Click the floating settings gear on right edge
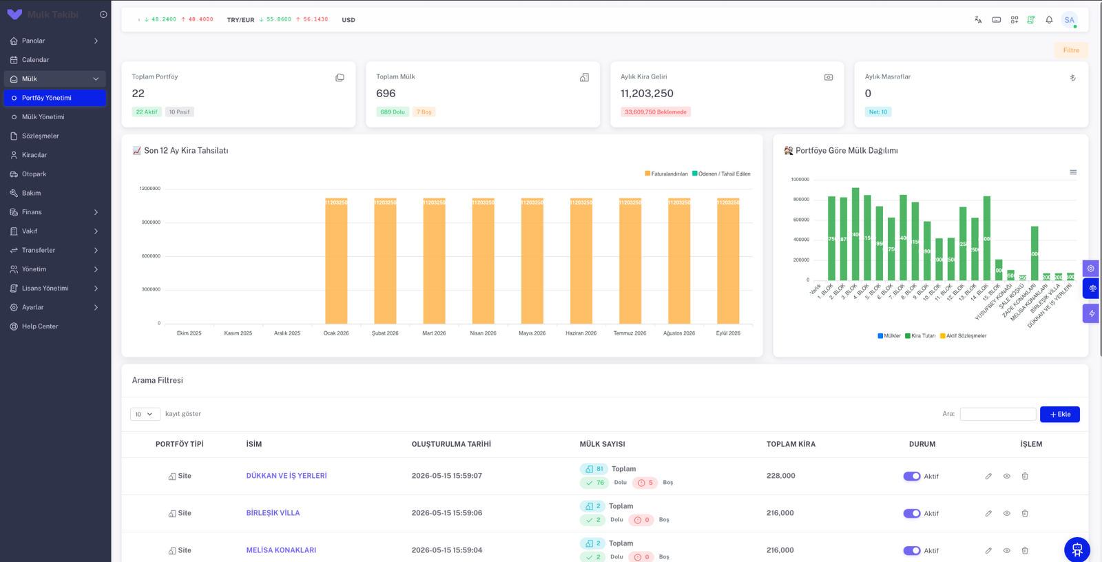This screenshot has height=562, width=1102. point(1091,268)
